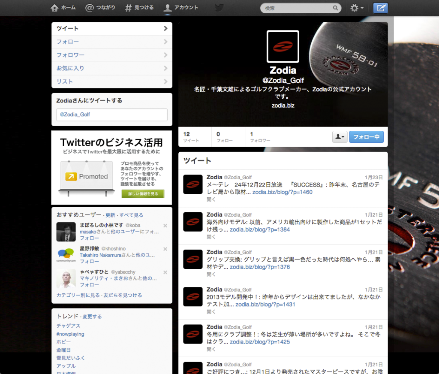Click the Twitter bird logo

(219, 8)
